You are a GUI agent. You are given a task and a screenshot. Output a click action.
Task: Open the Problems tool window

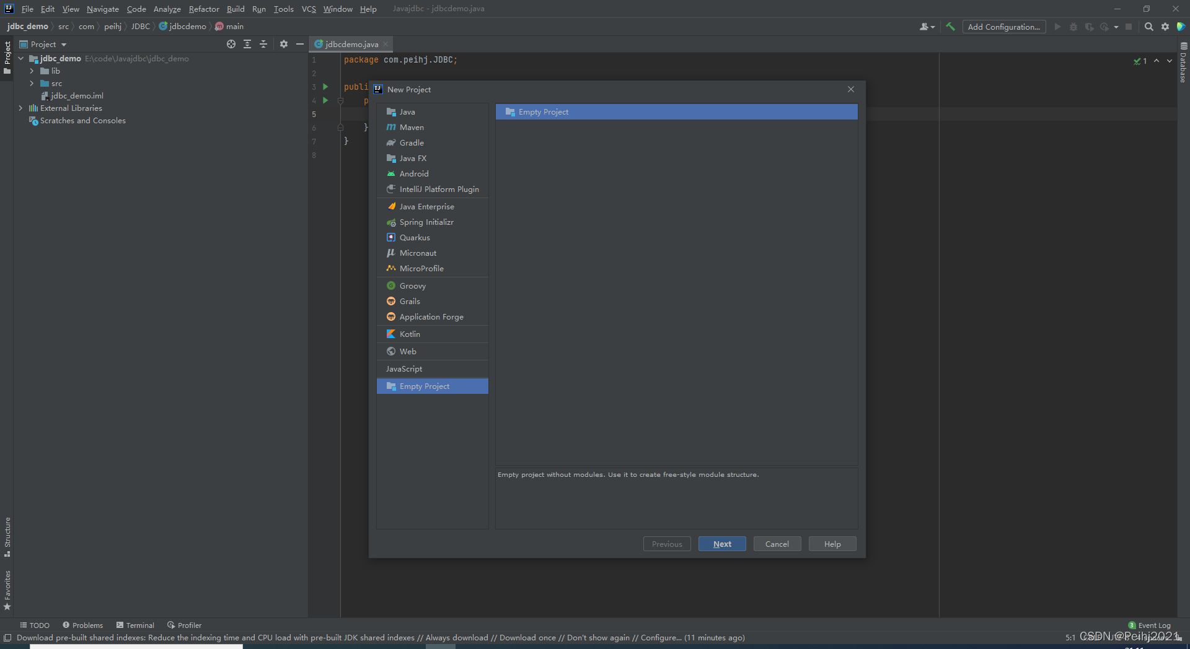tap(83, 625)
